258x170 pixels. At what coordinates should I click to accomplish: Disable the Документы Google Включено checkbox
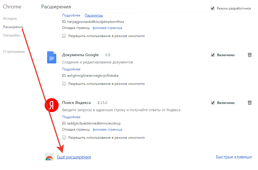(x=213, y=55)
